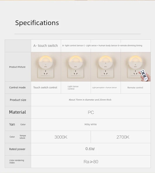The width and height of the screenshot is (155, 173).
Task: Click the touch switch night light image
Action: (x=46, y=67)
